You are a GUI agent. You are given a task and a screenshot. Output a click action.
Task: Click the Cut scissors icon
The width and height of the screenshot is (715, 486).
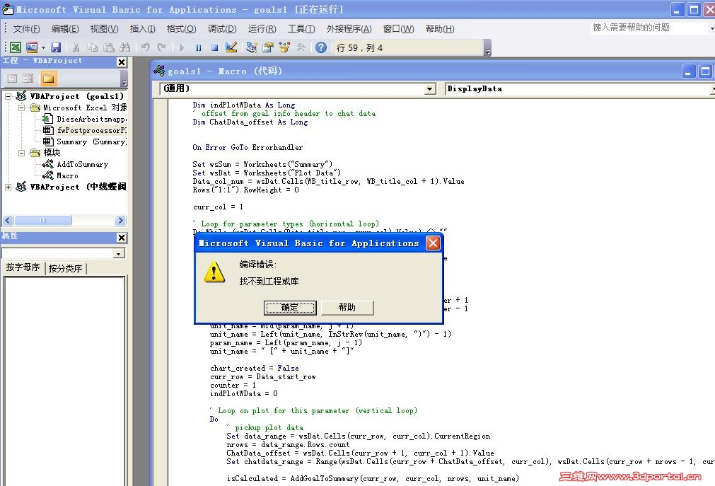76,47
